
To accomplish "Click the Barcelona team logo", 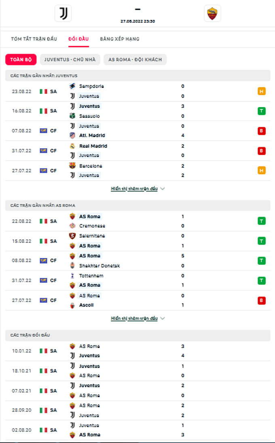I will (72, 166).
